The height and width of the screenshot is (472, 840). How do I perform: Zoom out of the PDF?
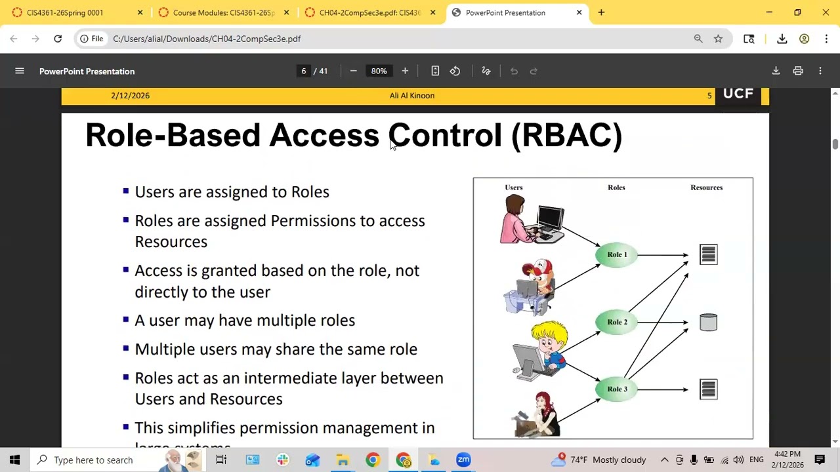(x=353, y=71)
